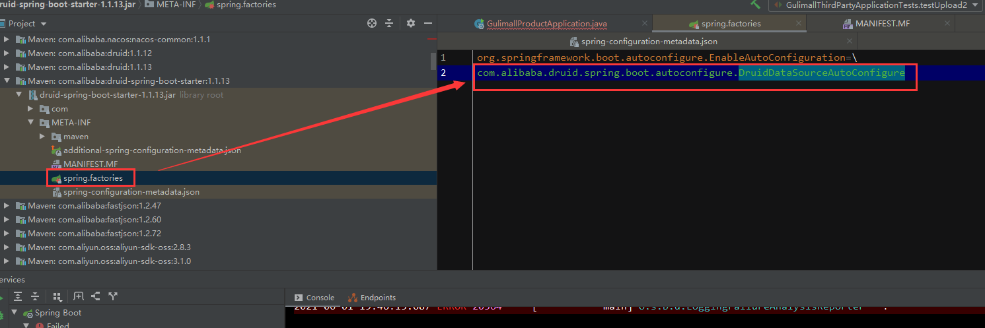The width and height of the screenshot is (985, 328).
Task: Open the Endpoints tab in Services
Action: (x=372, y=298)
